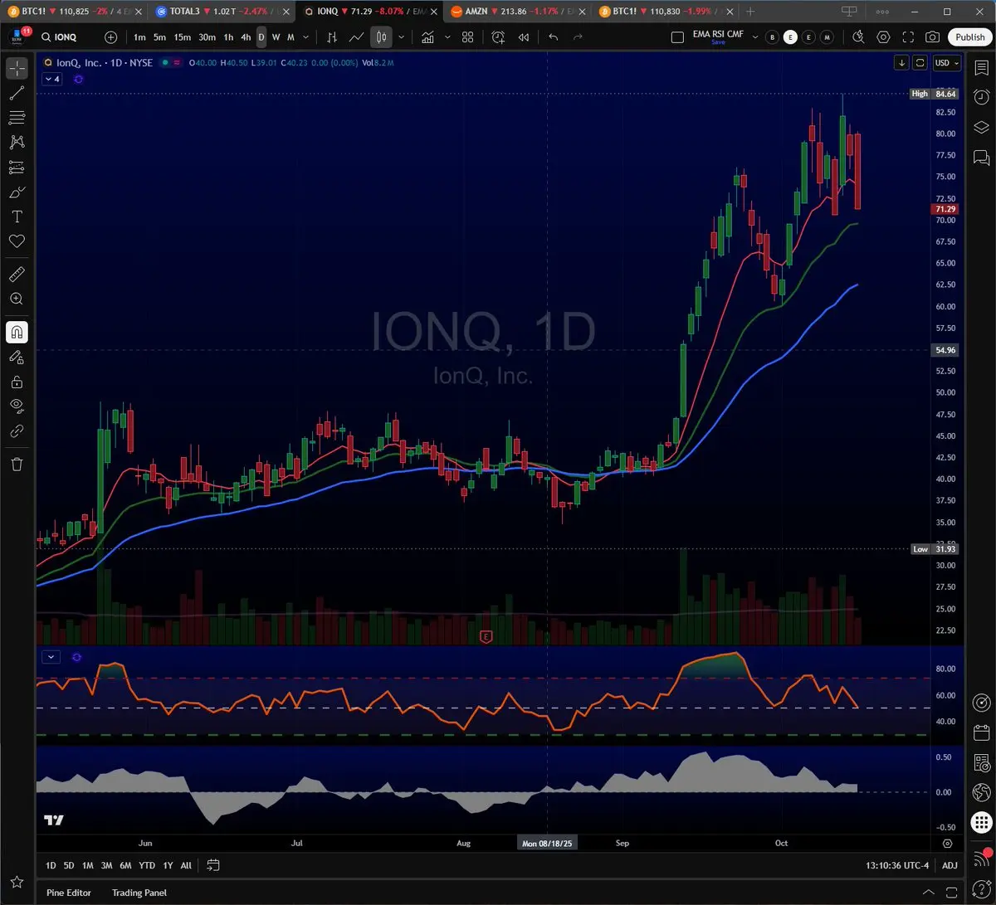Undo the last chart action

[x=554, y=37]
